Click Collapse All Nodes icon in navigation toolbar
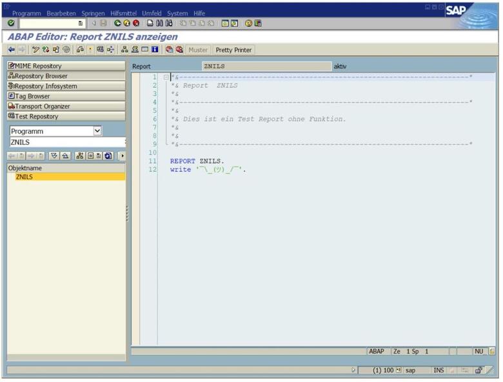 pos(65,156)
